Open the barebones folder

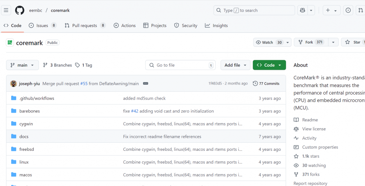coord(29,111)
